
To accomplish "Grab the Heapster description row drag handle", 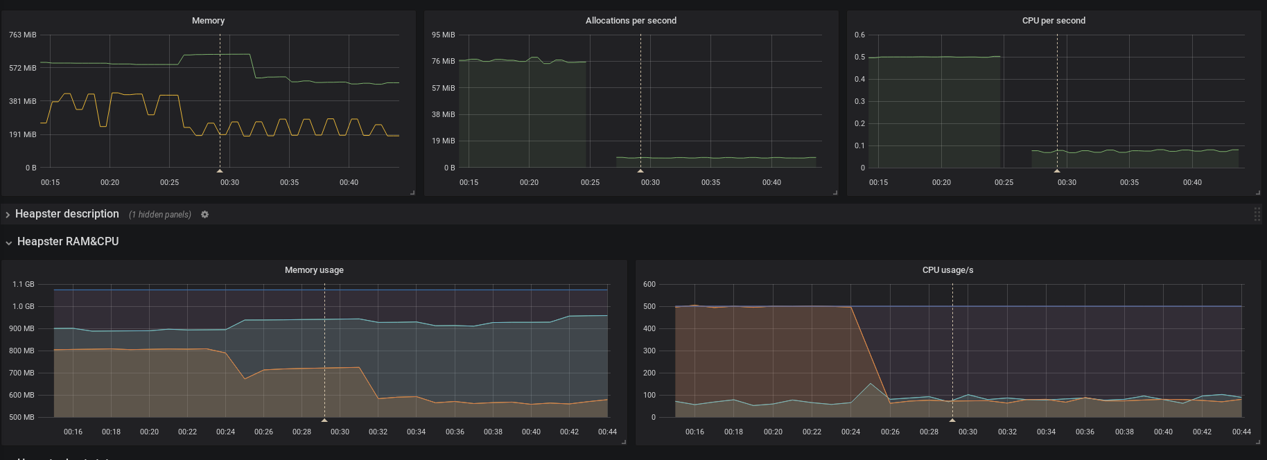I will coord(1257,214).
